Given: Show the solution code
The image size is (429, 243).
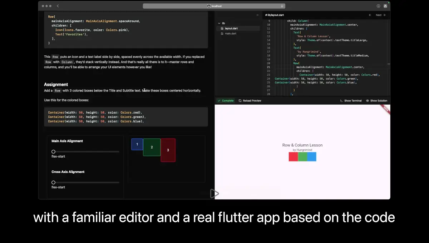Looking at the screenshot, I should pos(376,101).
